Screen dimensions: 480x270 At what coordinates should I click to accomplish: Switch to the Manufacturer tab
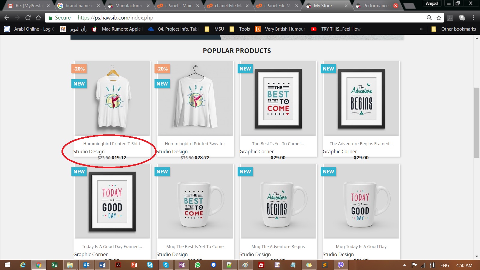point(129,6)
